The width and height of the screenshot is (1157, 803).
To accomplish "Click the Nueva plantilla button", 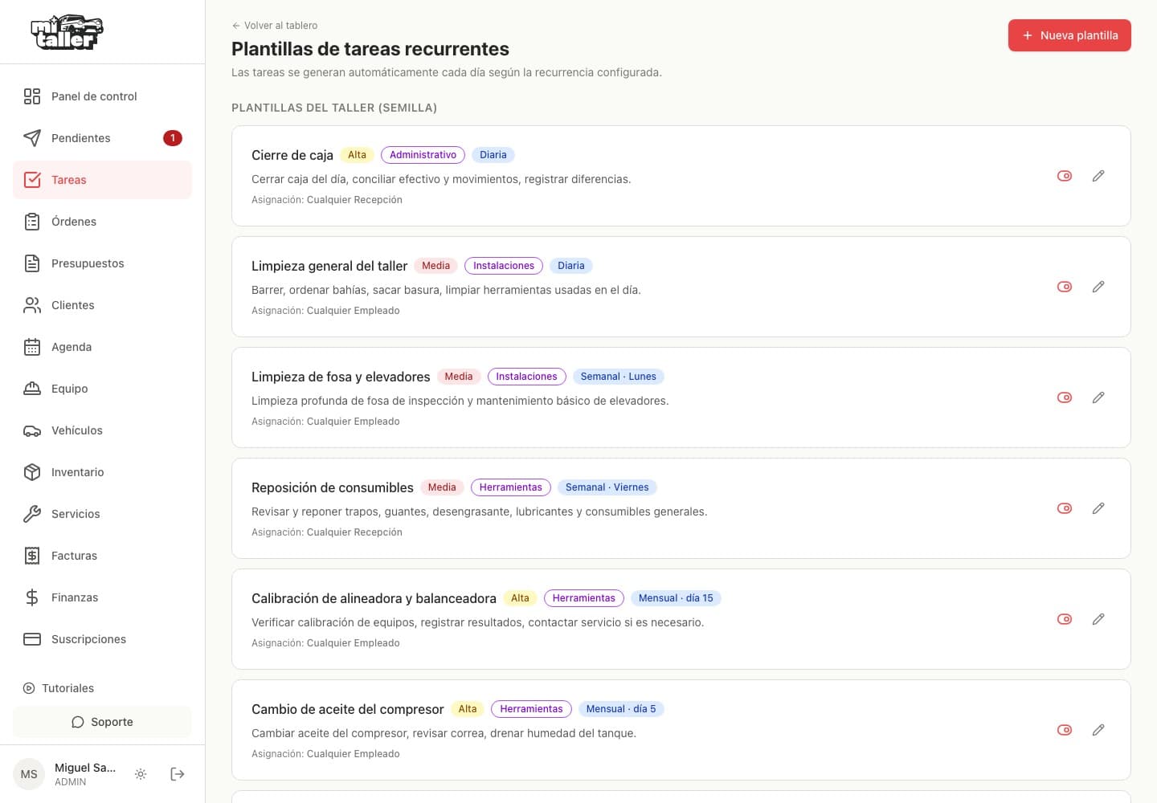I will pyautogui.click(x=1069, y=35).
